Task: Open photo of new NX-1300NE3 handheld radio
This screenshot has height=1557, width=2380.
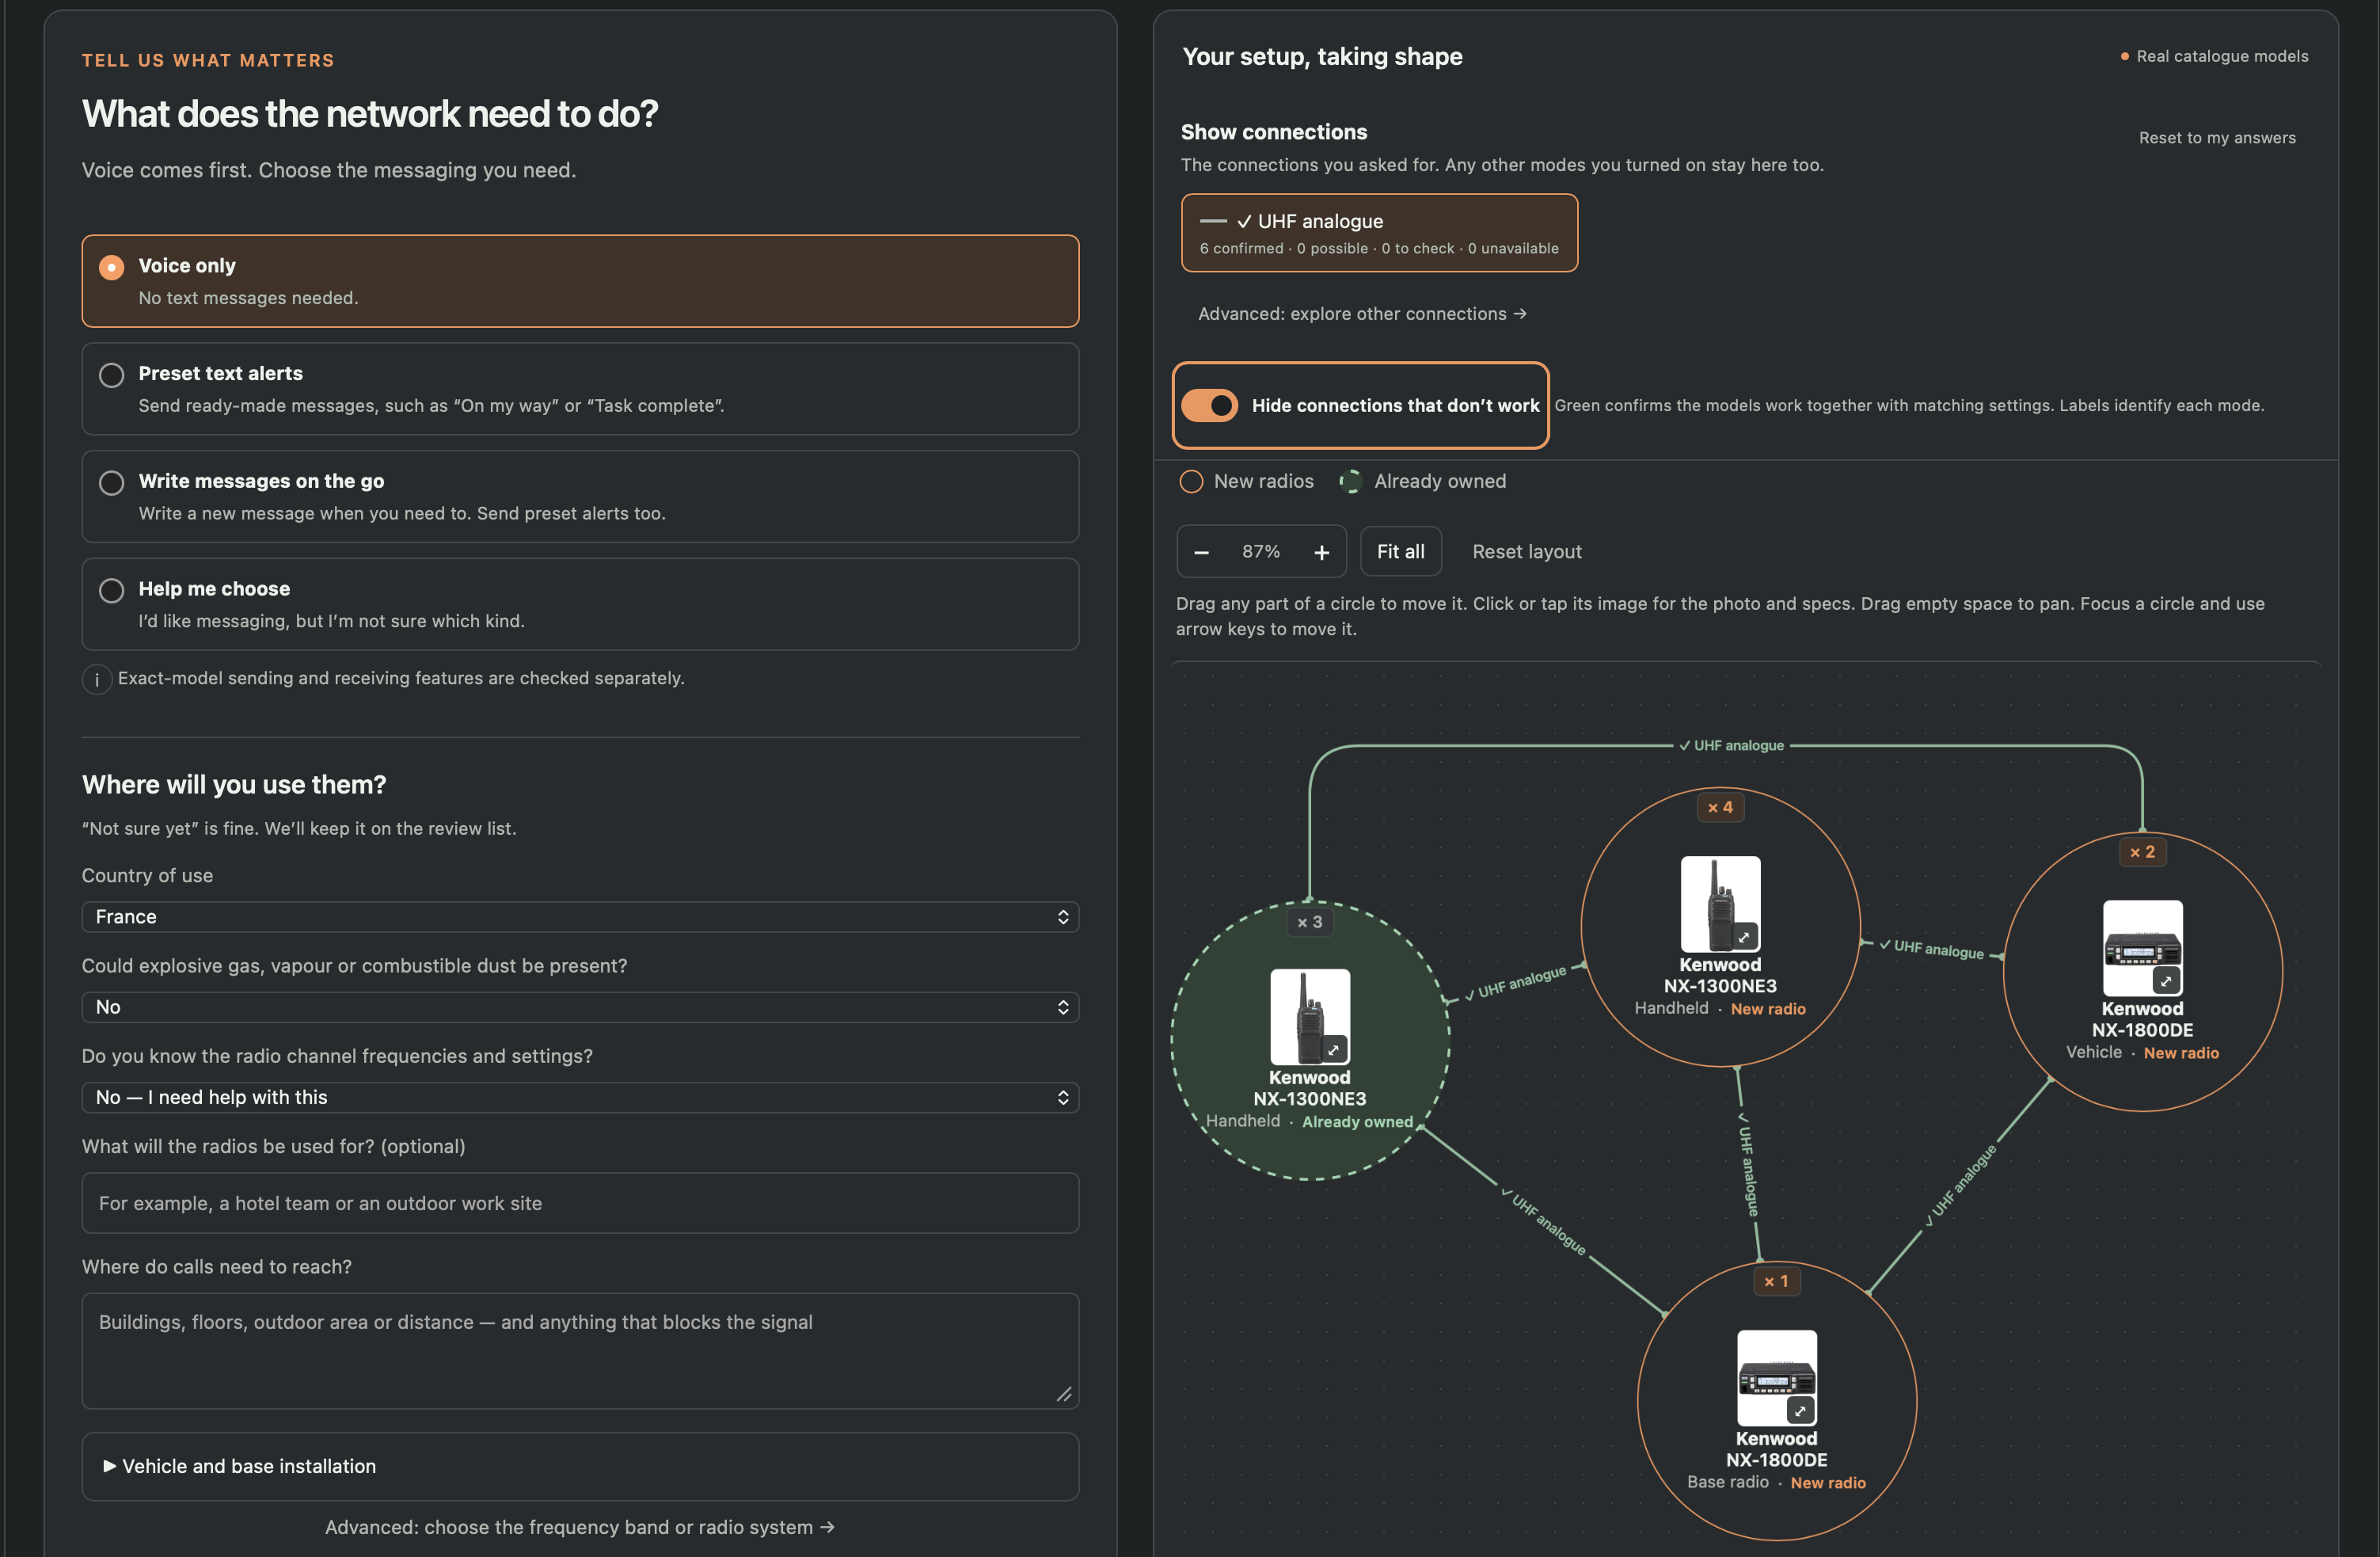Action: point(1720,904)
